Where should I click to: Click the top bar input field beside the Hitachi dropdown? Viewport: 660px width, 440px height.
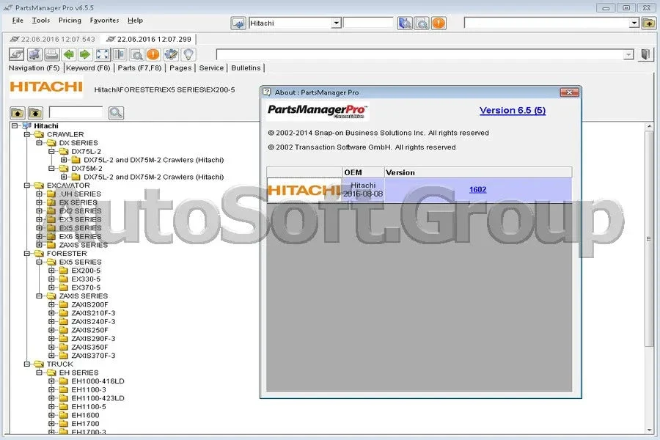click(x=368, y=23)
